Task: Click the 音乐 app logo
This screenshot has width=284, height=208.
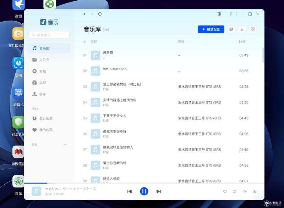Action: click(x=49, y=22)
